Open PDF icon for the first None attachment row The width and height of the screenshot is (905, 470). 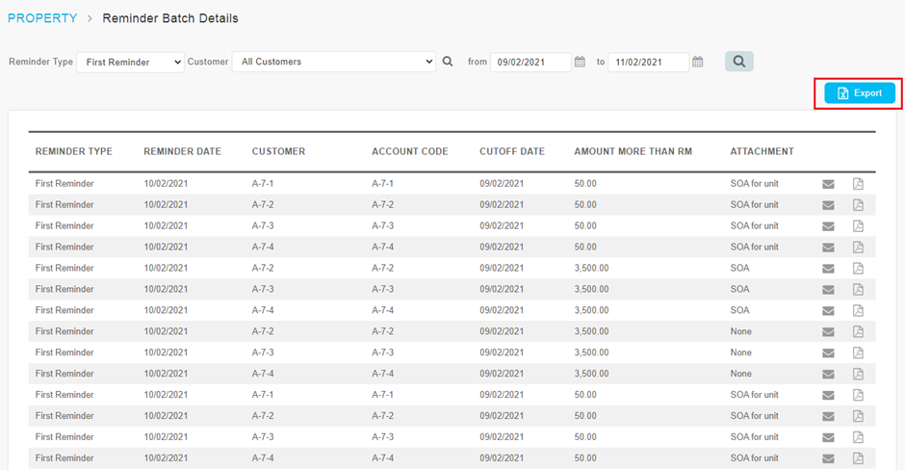858,332
